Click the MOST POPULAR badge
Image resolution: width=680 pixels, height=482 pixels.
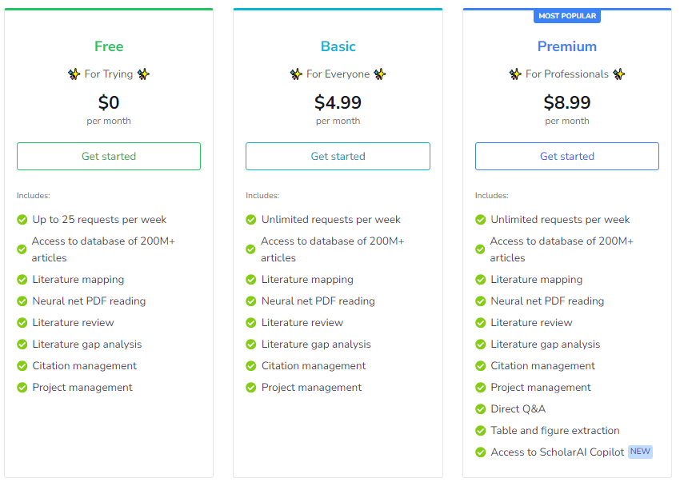tap(567, 16)
